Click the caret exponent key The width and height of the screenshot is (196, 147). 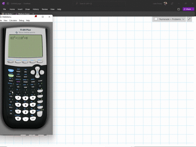40,86
